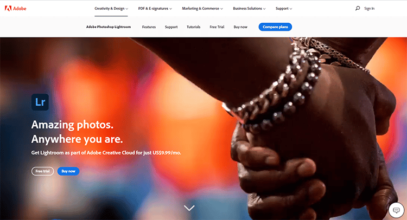Viewport: 407px width, 220px height.
Task: Open Business Solutions dropdown
Action: pos(249,9)
